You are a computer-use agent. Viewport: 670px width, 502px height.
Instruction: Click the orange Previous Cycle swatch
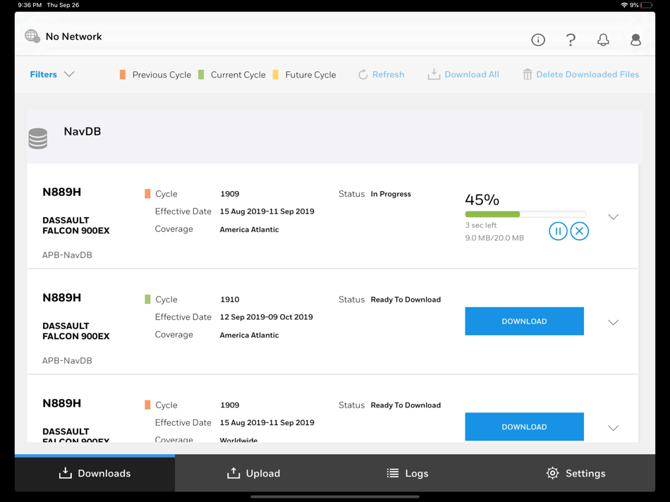click(x=123, y=75)
